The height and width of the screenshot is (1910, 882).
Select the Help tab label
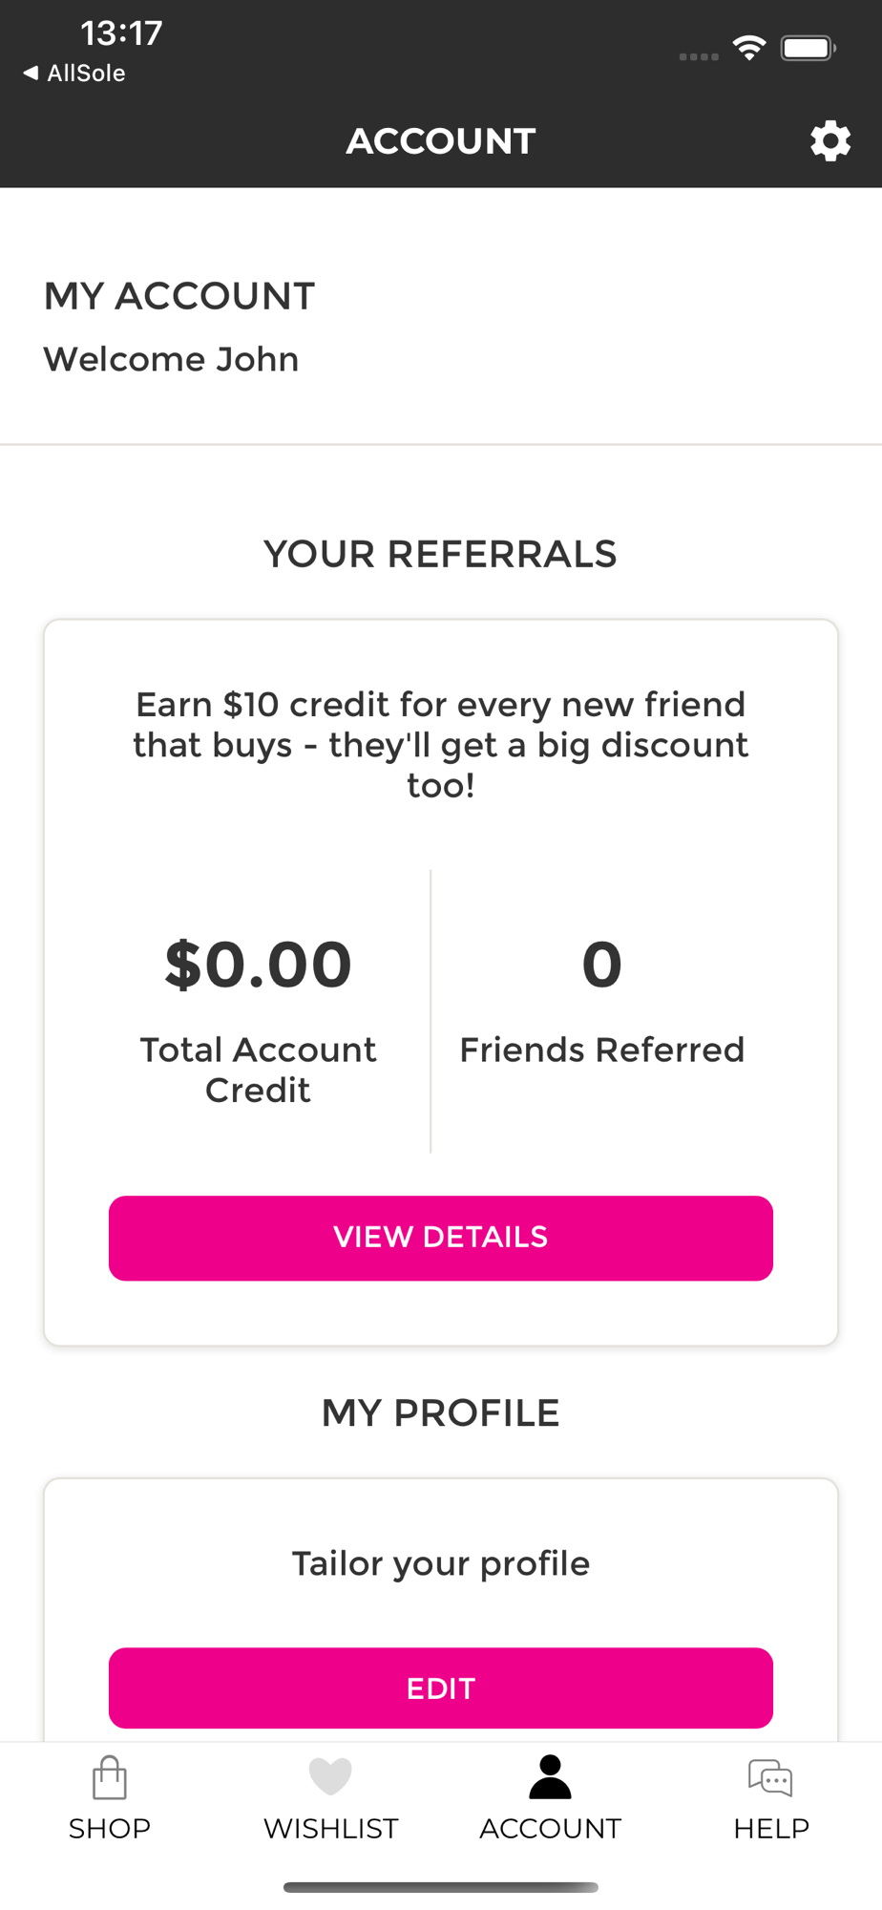(x=770, y=1829)
